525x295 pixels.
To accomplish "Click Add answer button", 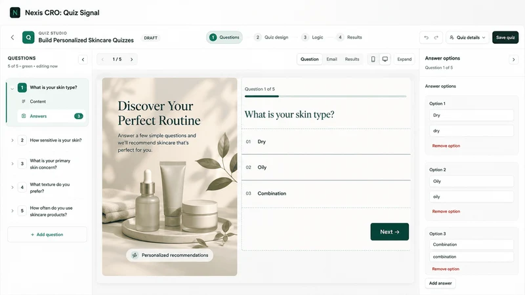I will (x=440, y=283).
